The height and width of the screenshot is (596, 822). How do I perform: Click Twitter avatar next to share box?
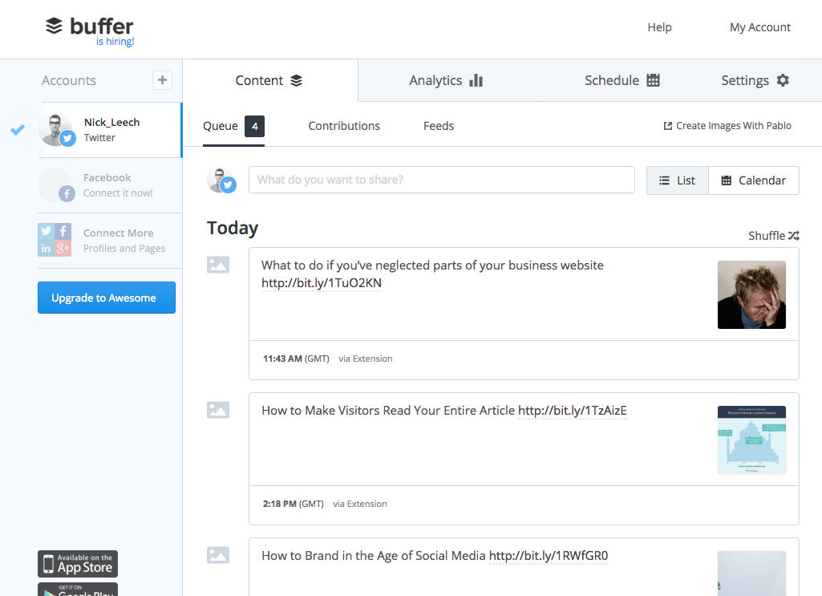[221, 180]
